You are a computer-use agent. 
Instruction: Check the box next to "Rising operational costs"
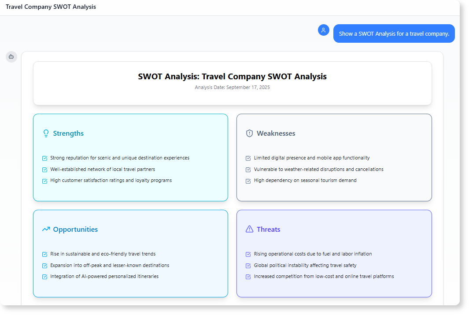pos(248,254)
